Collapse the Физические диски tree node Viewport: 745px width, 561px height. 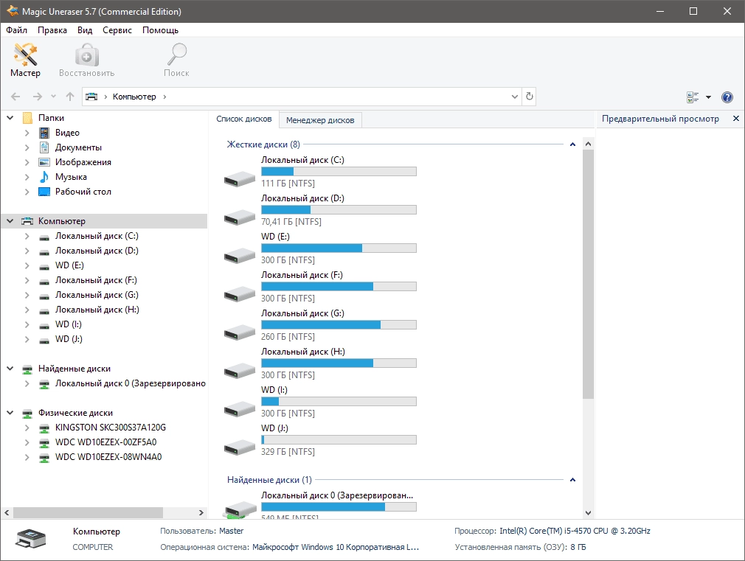click(10, 413)
